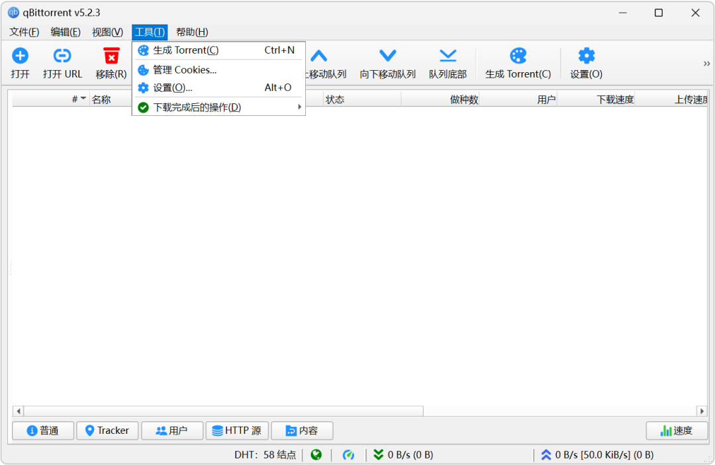Click the horizontal scrollbar right arrow
The width and height of the screenshot is (715, 465).
(702, 411)
